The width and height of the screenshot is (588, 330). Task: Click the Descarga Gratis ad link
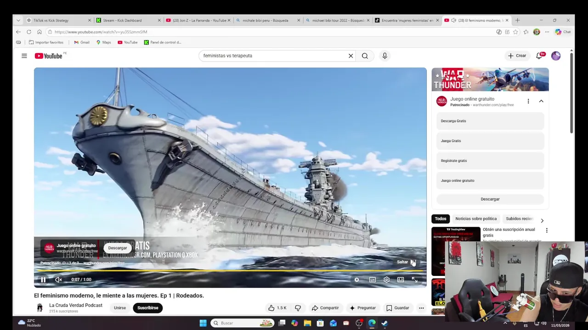click(x=490, y=121)
